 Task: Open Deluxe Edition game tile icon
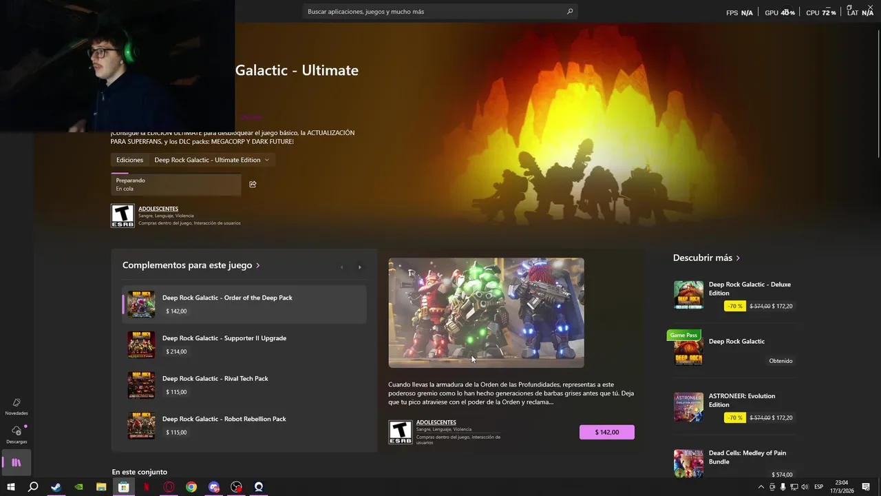coord(688,296)
